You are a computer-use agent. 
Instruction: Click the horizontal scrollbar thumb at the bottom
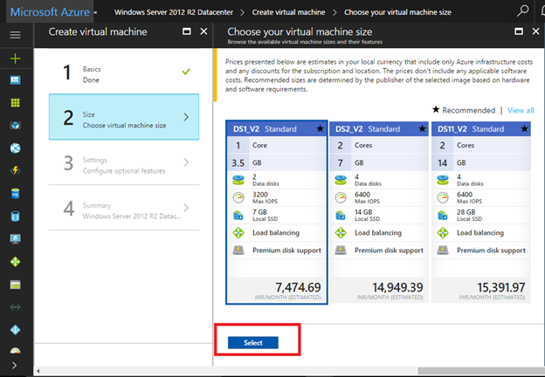point(481,371)
